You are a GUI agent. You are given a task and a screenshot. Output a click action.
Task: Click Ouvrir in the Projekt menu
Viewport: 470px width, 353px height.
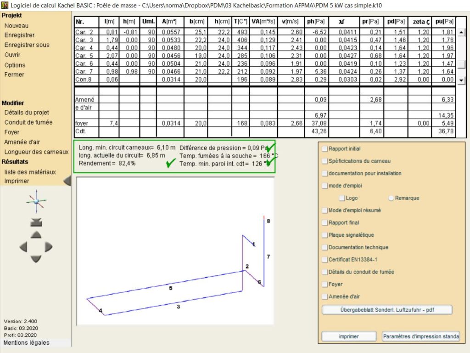click(12, 55)
